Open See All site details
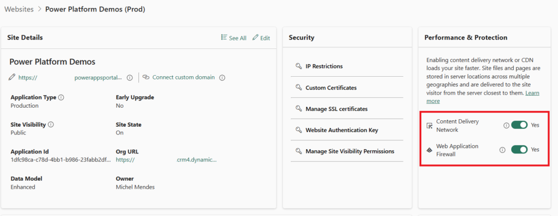Viewport: 558px width, 216px height. tap(233, 38)
